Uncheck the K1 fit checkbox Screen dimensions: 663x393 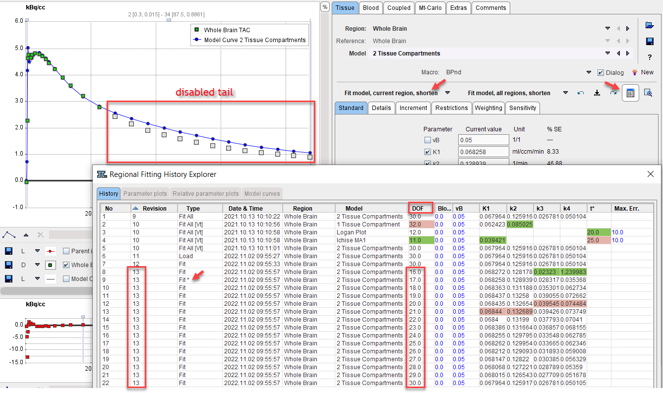pyautogui.click(x=427, y=152)
